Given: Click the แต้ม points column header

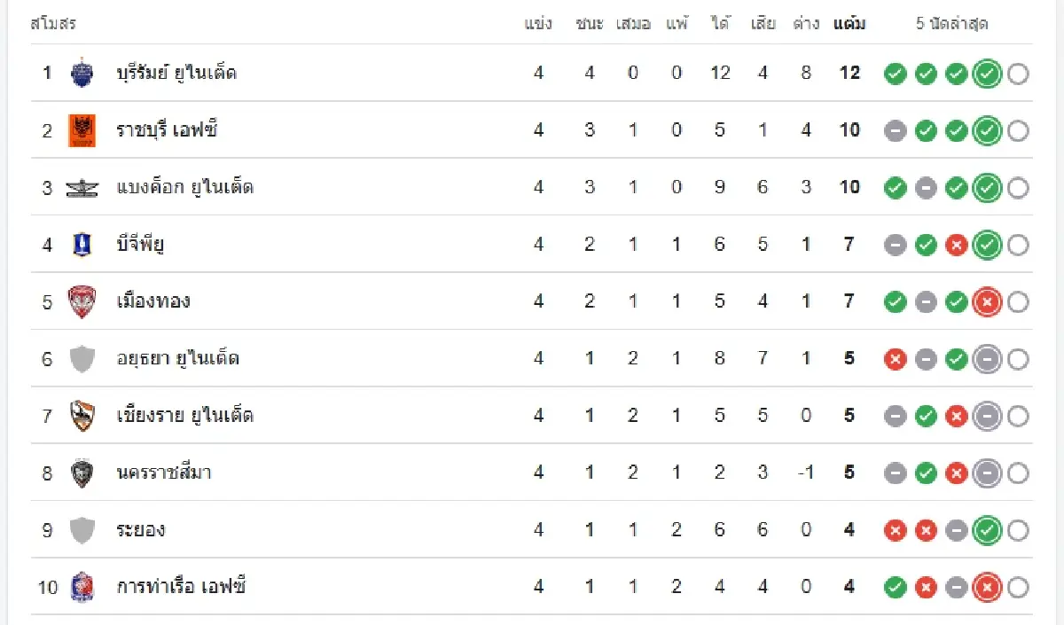Looking at the screenshot, I should pos(849,24).
